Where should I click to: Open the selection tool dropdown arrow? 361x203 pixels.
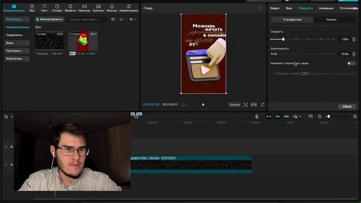click(x=12, y=117)
